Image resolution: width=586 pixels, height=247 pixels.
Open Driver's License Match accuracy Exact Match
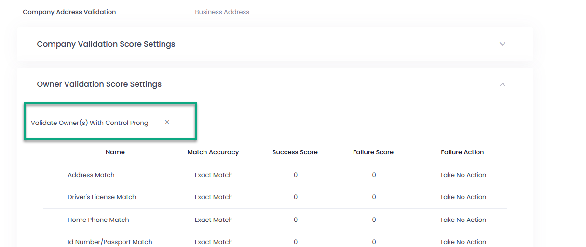pyautogui.click(x=214, y=197)
